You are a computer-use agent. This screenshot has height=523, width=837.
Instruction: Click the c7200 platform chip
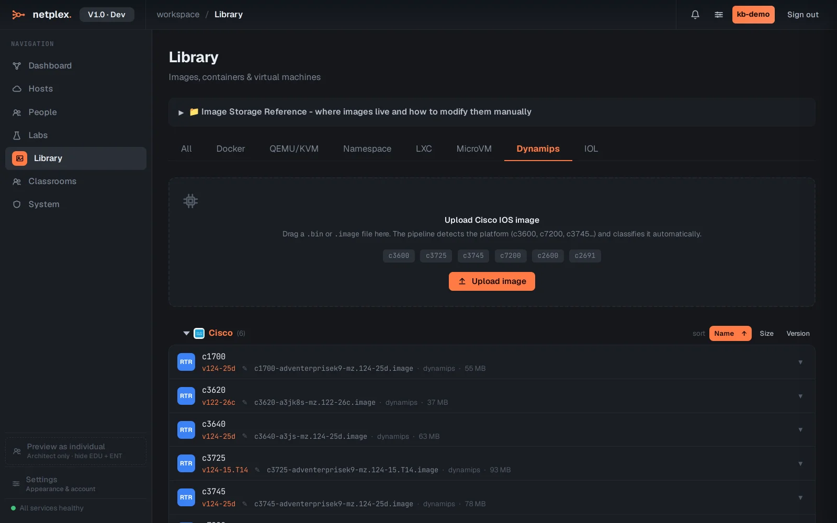(x=511, y=256)
